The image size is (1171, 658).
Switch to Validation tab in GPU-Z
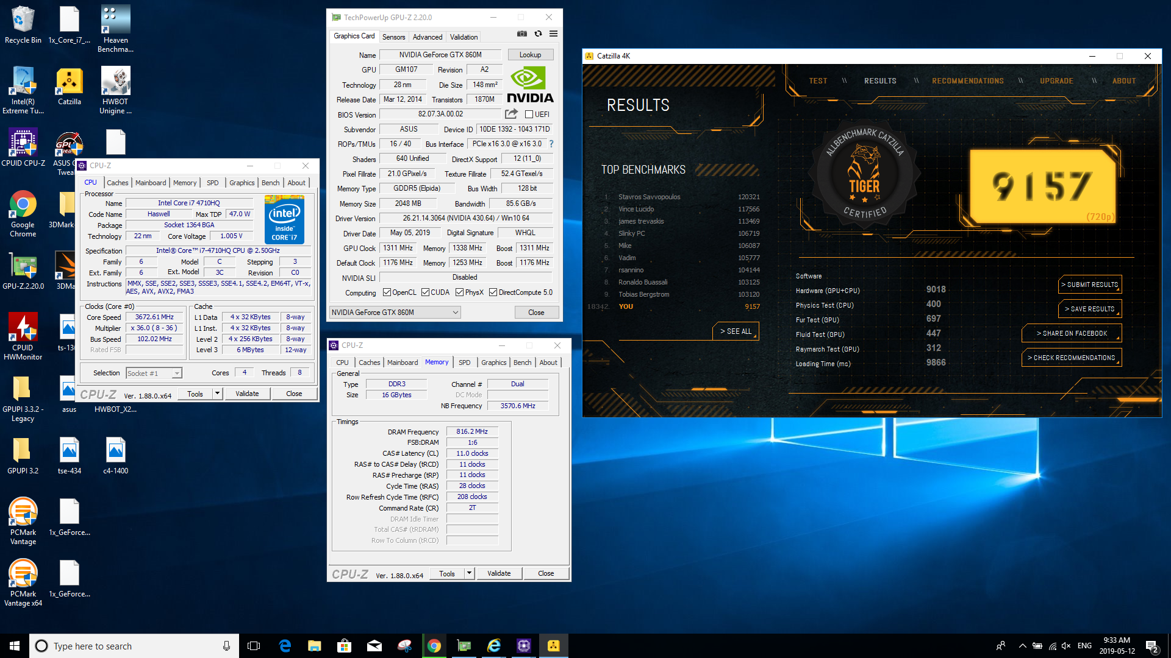tap(464, 37)
